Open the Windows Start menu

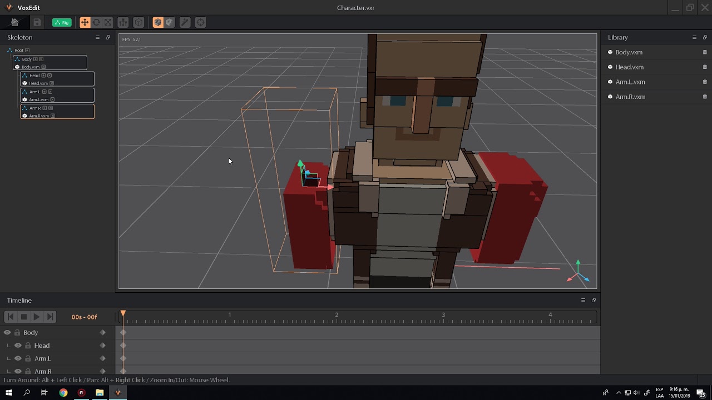(x=9, y=392)
